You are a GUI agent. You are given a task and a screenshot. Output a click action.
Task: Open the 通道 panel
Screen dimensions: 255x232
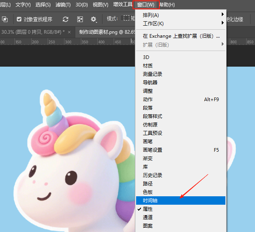point(181,217)
